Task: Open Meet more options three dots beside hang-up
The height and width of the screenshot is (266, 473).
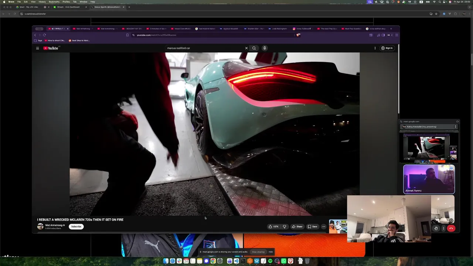Action: tap(443, 228)
